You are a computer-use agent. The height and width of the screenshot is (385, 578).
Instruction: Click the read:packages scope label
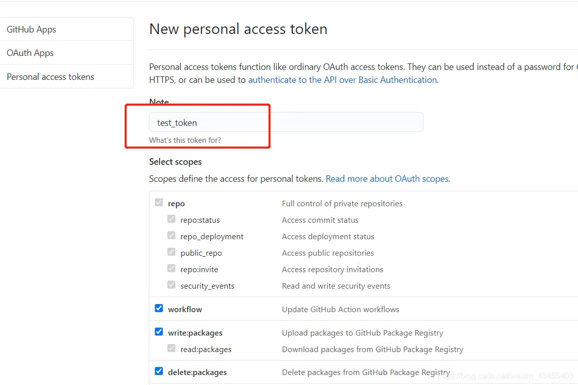tap(206, 349)
